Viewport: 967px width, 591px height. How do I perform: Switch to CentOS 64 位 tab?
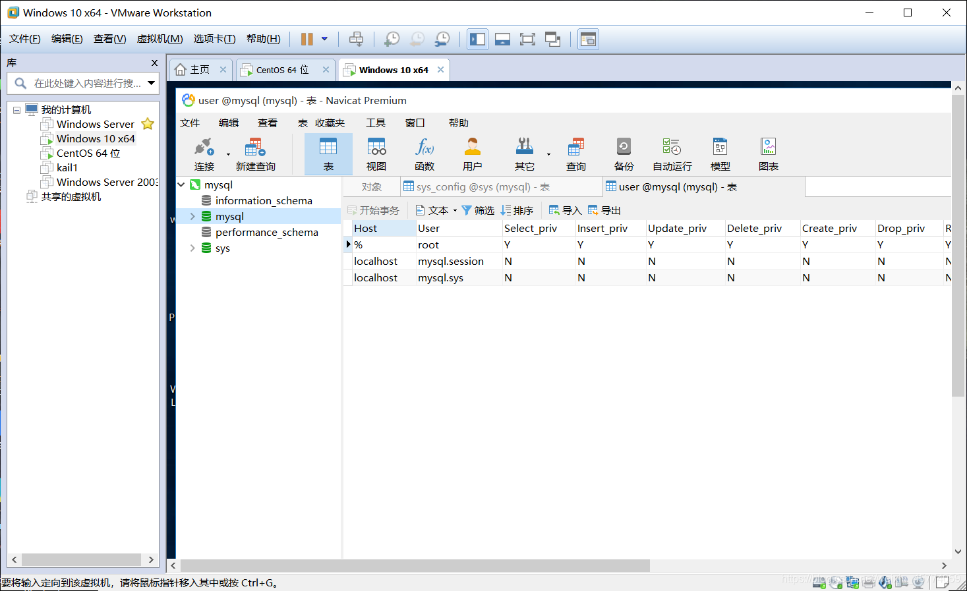(x=284, y=70)
